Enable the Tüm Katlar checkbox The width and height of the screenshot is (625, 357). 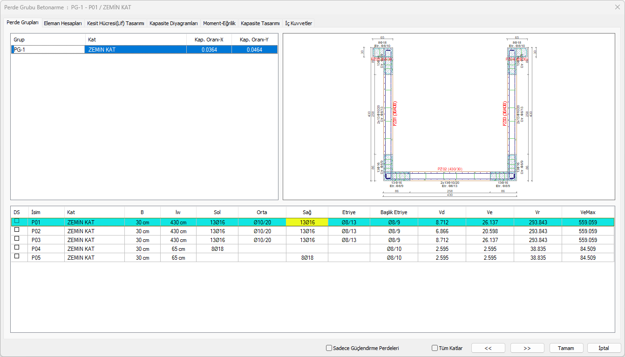(435, 348)
